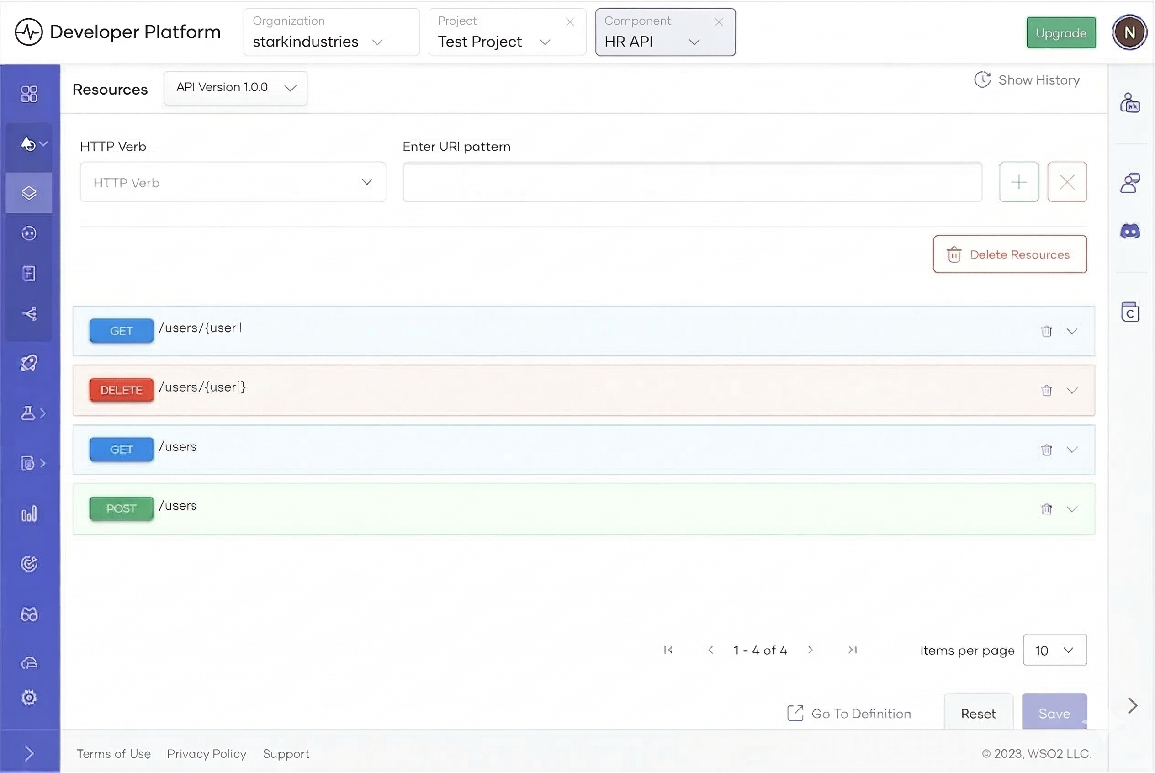Click Show History
Screen dimensions: 1155x773
click(1028, 80)
